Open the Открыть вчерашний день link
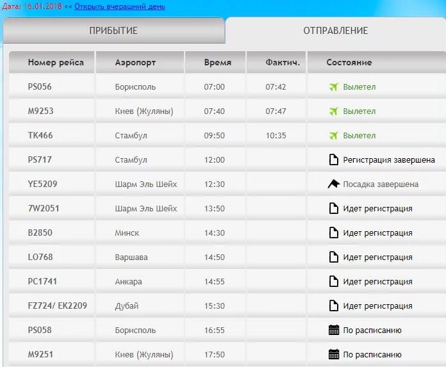The image size is (446, 367). click(119, 6)
